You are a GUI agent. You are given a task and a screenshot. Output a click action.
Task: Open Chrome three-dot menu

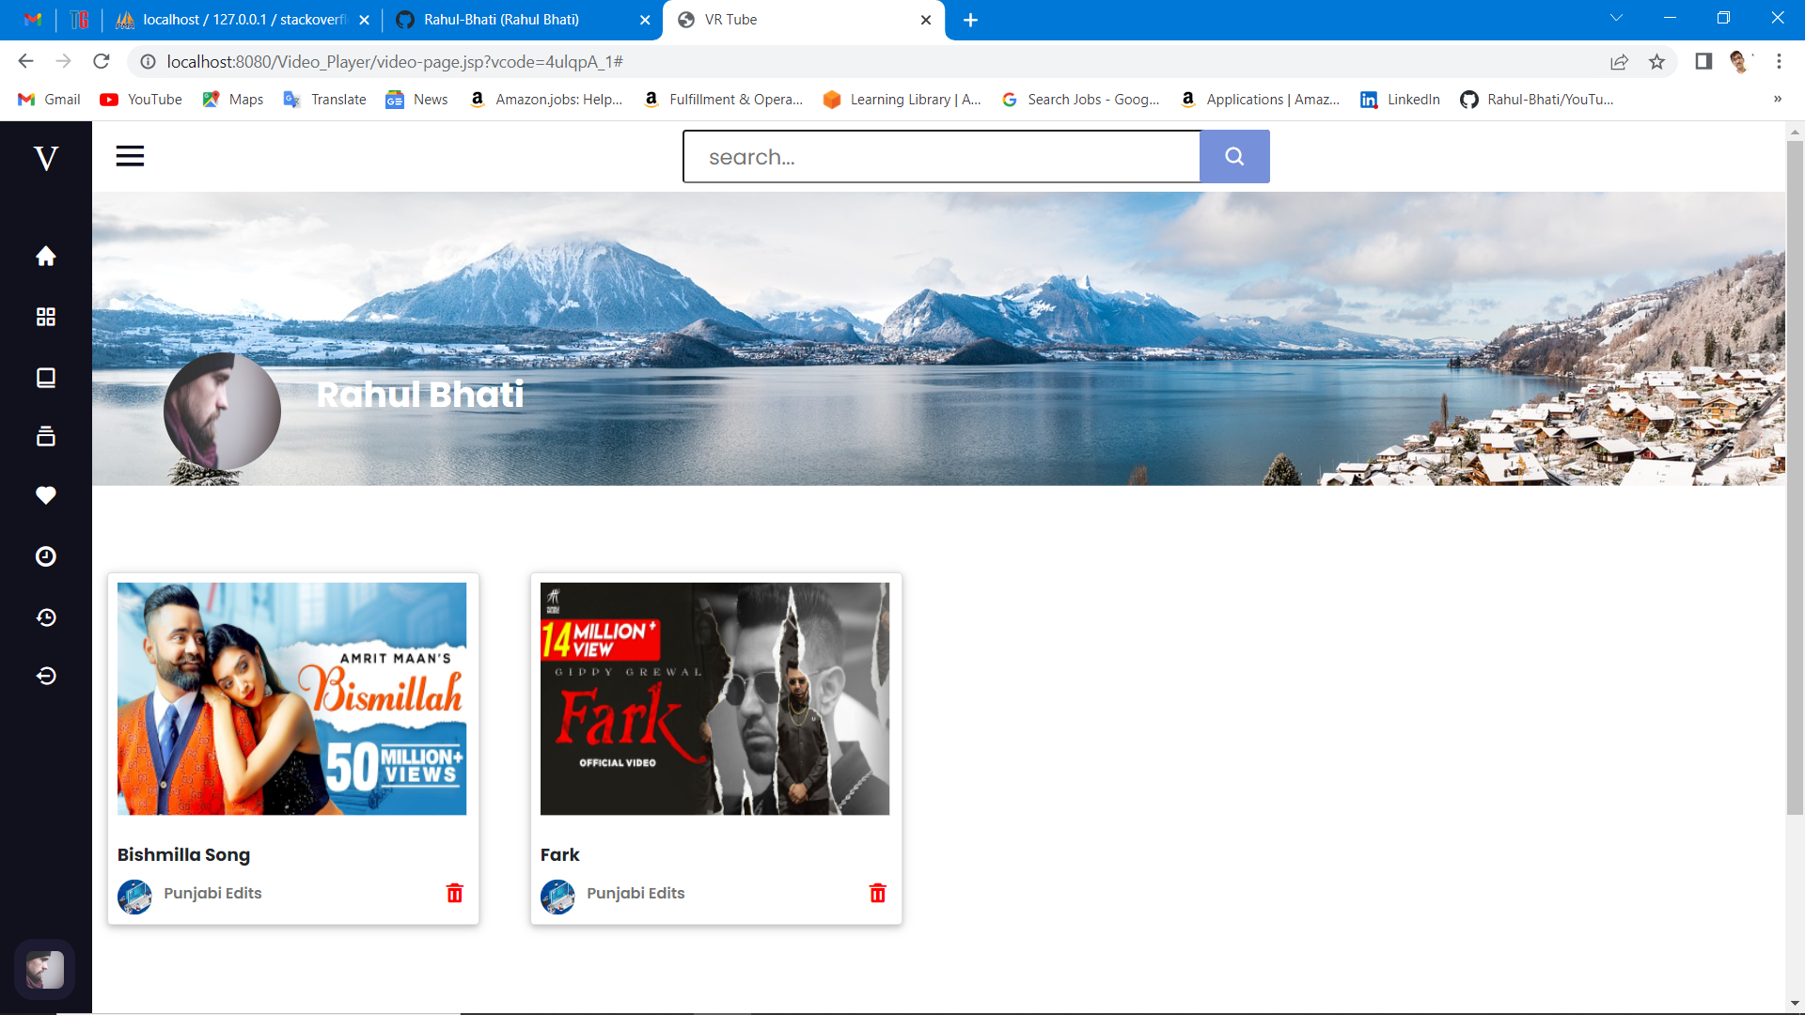pos(1779,62)
